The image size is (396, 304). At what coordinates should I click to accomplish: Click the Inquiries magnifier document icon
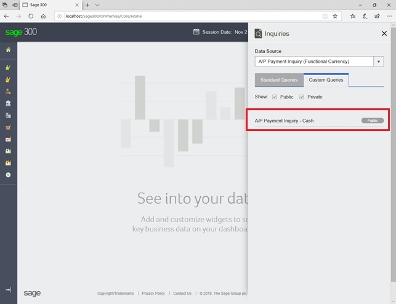[x=258, y=33]
